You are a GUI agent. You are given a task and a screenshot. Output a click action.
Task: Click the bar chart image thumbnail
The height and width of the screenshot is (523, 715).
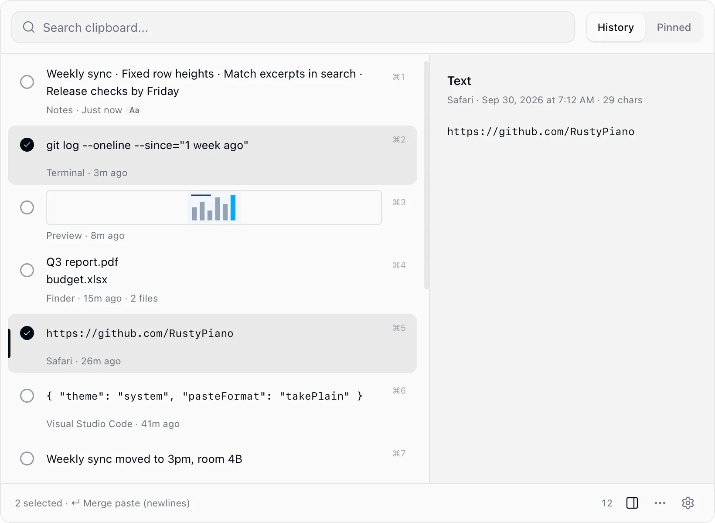214,207
